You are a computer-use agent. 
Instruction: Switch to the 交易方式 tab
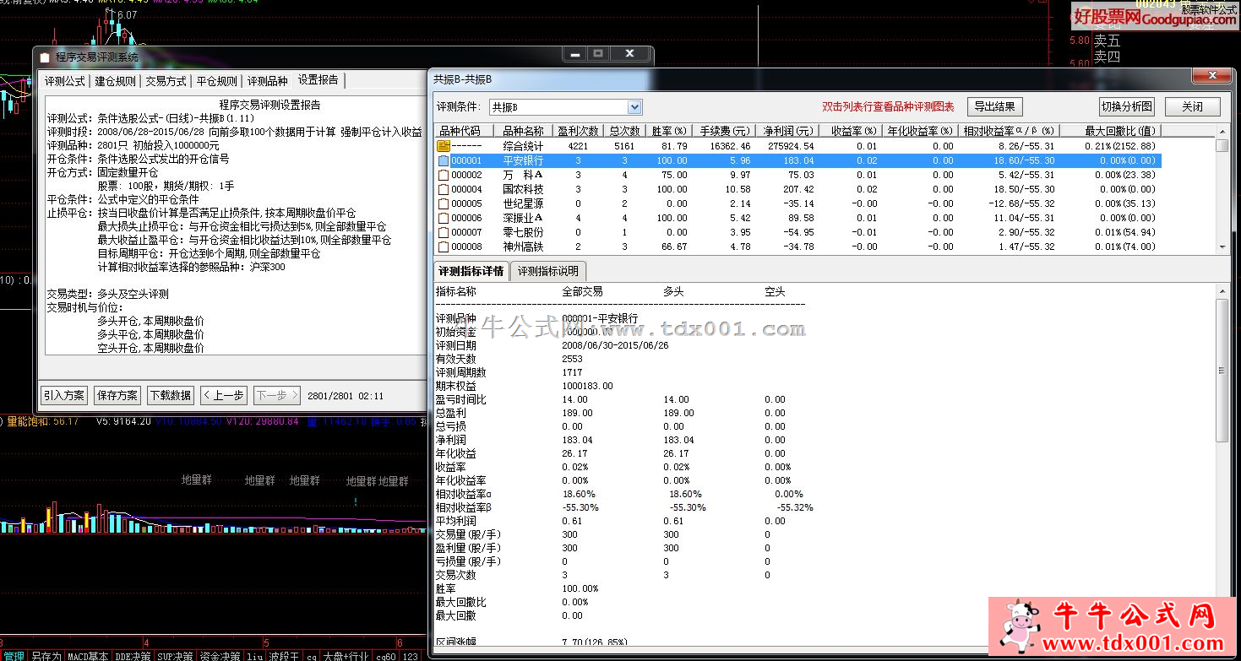tap(166, 81)
